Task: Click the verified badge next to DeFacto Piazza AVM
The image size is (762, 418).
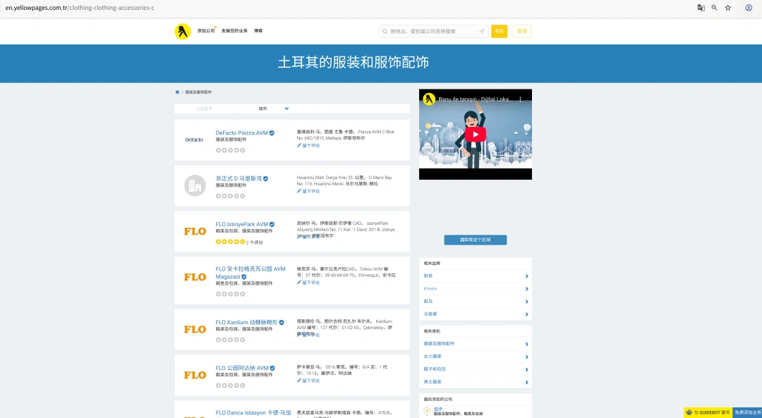Action: (272, 133)
